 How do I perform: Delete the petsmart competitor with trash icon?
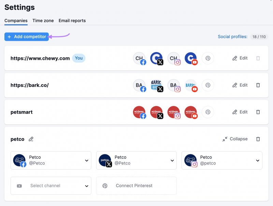coord(258,112)
